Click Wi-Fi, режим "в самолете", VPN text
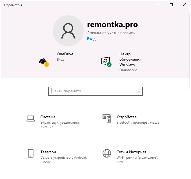Viewport: 191px width, 179px height. tap(137, 160)
